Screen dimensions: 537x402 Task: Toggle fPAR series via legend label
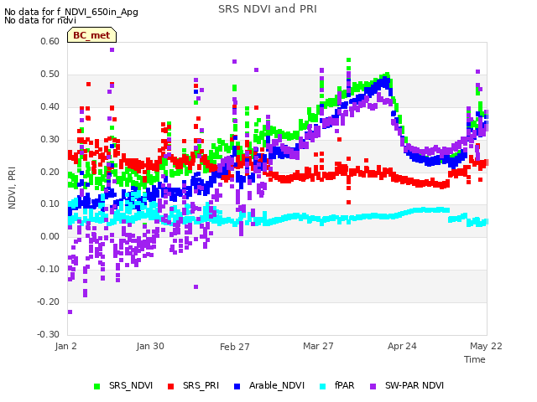pyautogui.click(x=345, y=385)
